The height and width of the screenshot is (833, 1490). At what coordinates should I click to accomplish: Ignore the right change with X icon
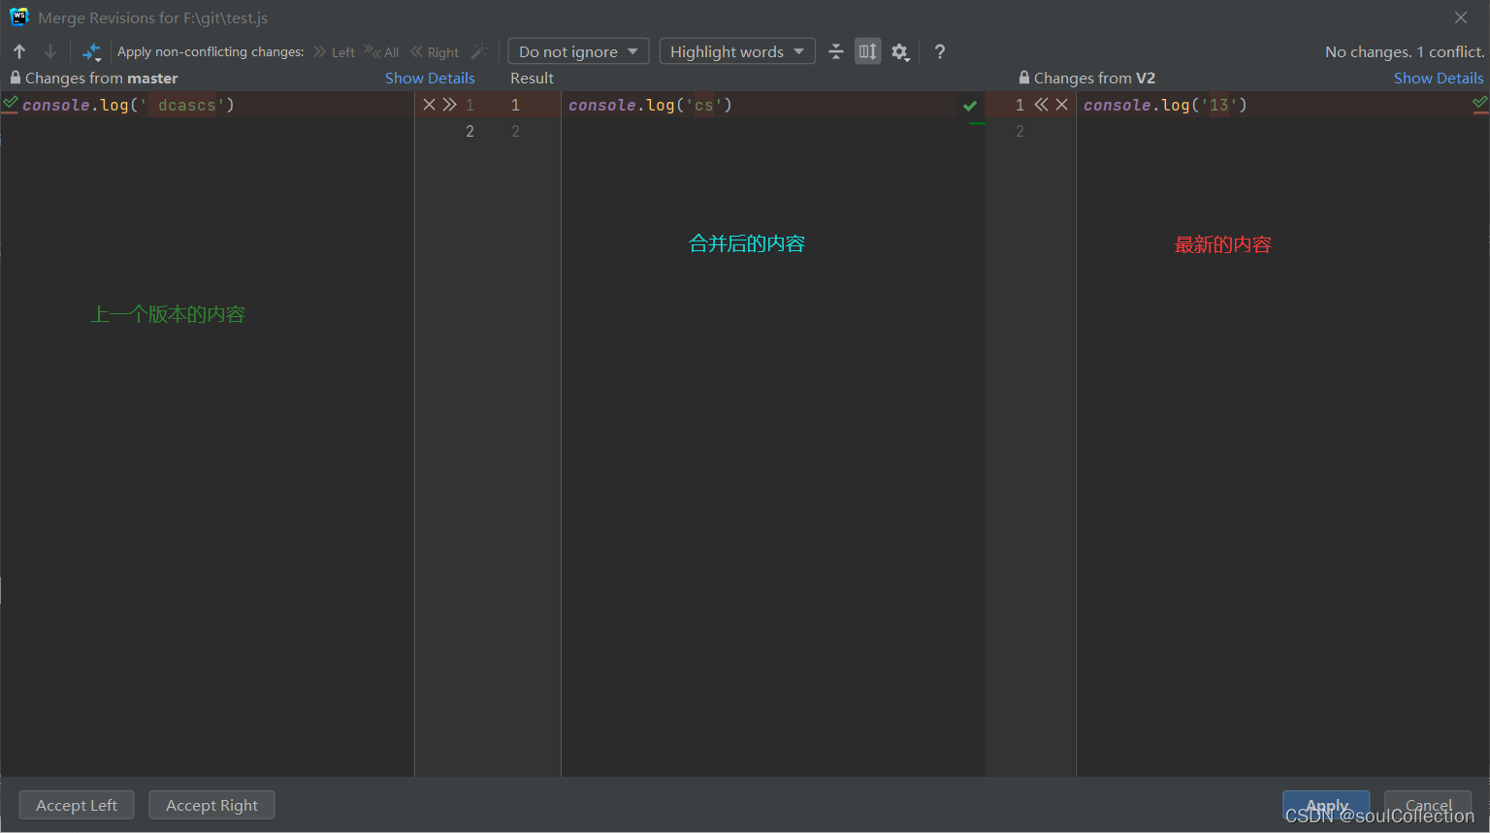click(x=1062, y=105)
